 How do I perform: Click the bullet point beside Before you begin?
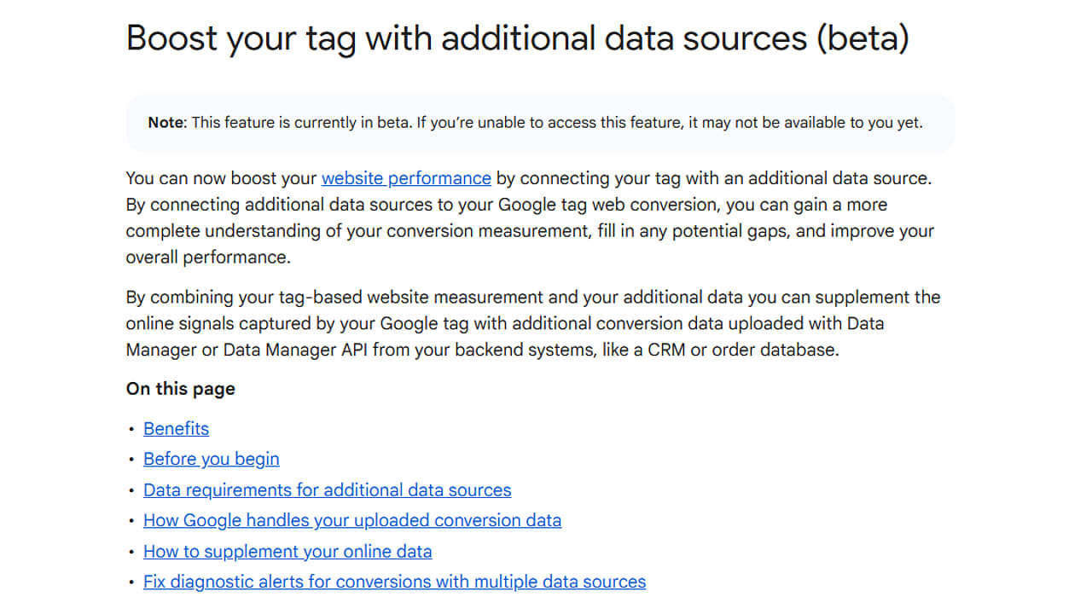click(x=131, y=460)
